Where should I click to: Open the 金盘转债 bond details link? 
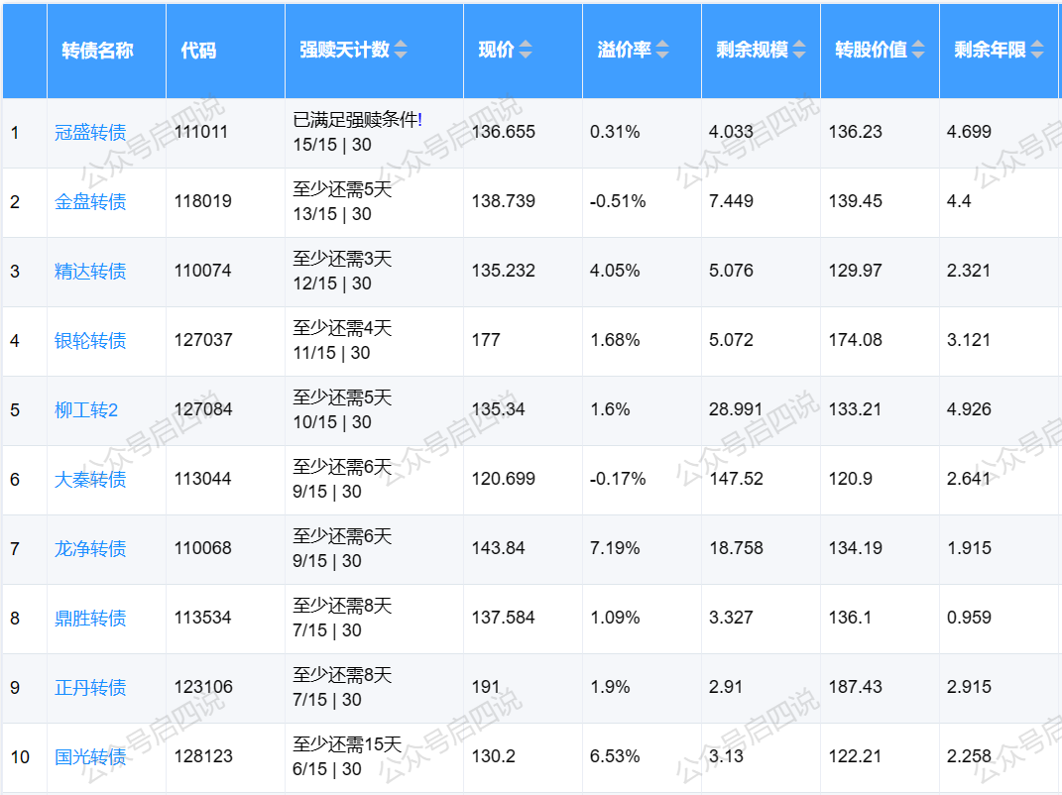pos(90,201)
